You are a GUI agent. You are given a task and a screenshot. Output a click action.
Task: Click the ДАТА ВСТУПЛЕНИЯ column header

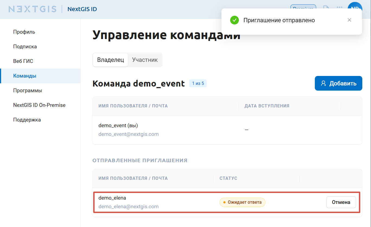pyautogui.click(x=267, y=106)
